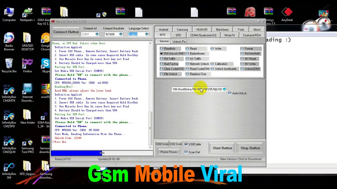Viewport: 337px width, 189px height.
Task: Open the wrar55 installer desktop icon
Action: [45, 91]
